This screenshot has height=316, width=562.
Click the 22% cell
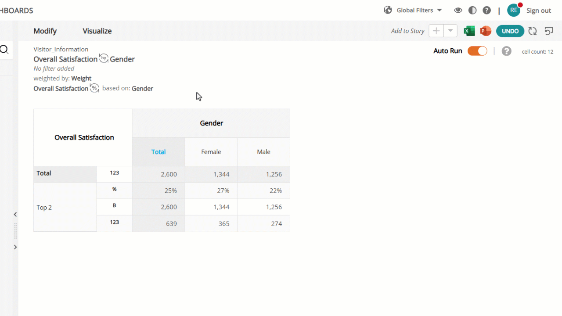(x=264, y=191)
